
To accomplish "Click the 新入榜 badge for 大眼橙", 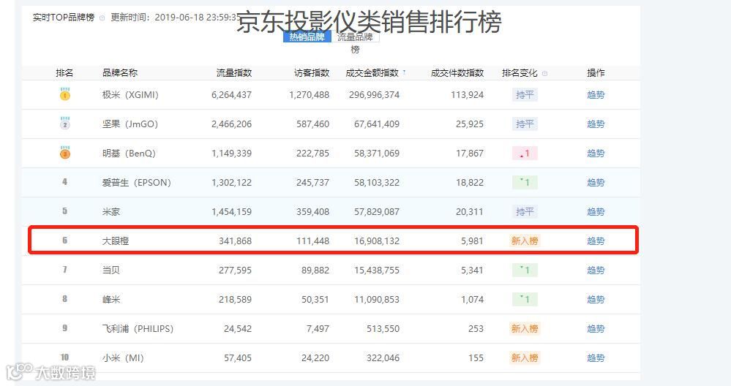I will click(525, 241).
